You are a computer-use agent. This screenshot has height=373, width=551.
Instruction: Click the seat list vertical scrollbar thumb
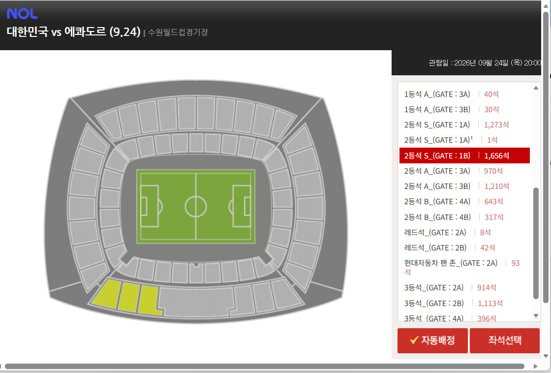point(536,243)
